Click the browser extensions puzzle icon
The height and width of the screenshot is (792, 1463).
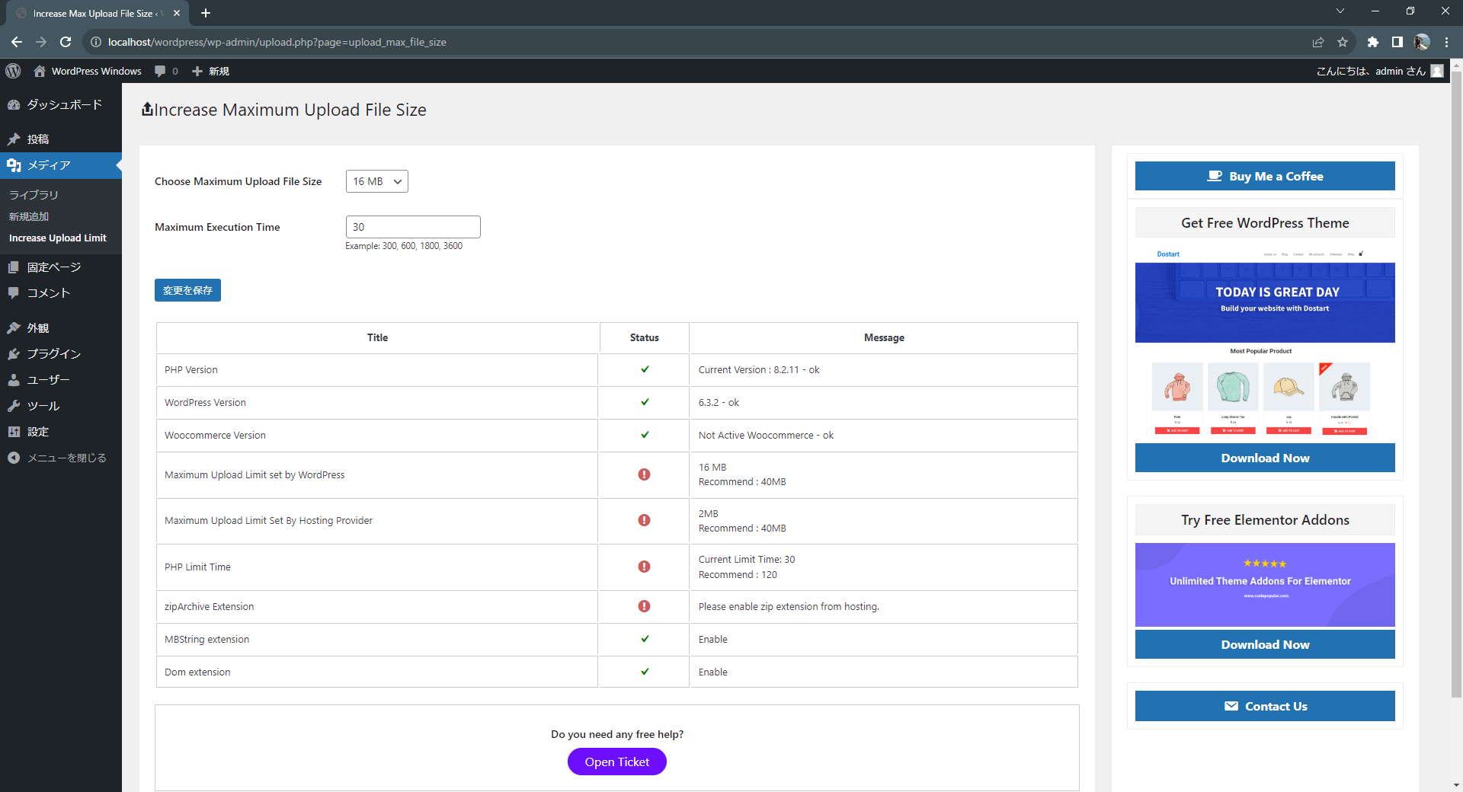pyautogui.click(x=1372, y=42)
